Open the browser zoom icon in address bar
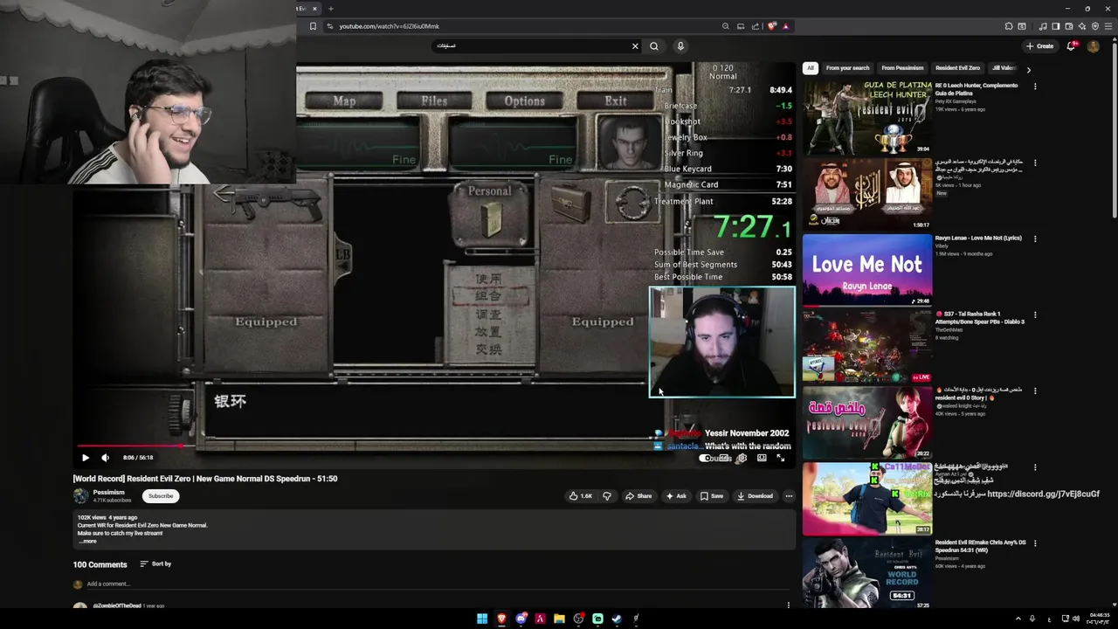The width and height of the screenshot is (1118, 629). pos(725,26)
